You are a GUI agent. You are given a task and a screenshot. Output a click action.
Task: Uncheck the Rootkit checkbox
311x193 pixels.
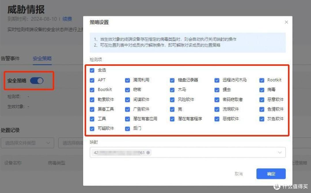tap(262, 80)
